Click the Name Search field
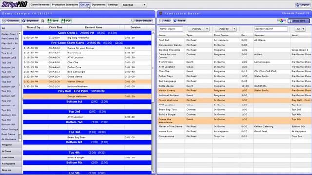 pos(171,29)
